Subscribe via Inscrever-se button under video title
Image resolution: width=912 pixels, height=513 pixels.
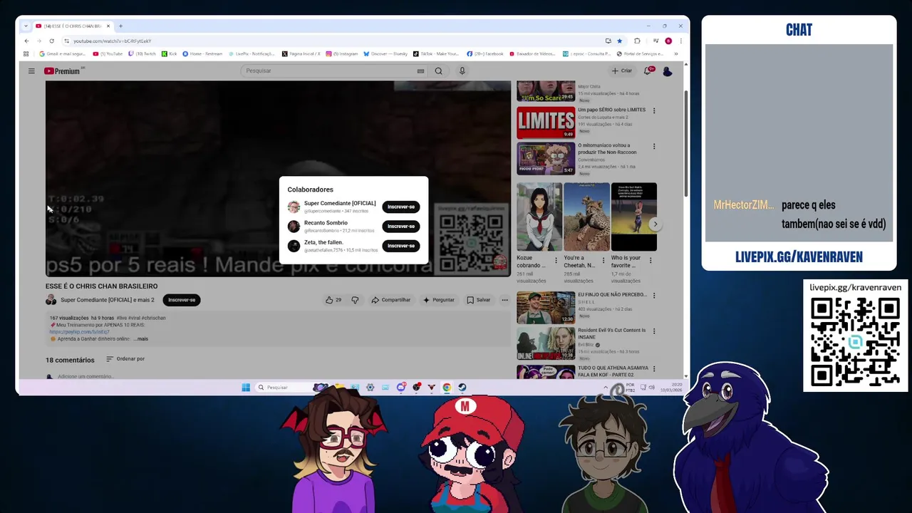pos(182,300)
